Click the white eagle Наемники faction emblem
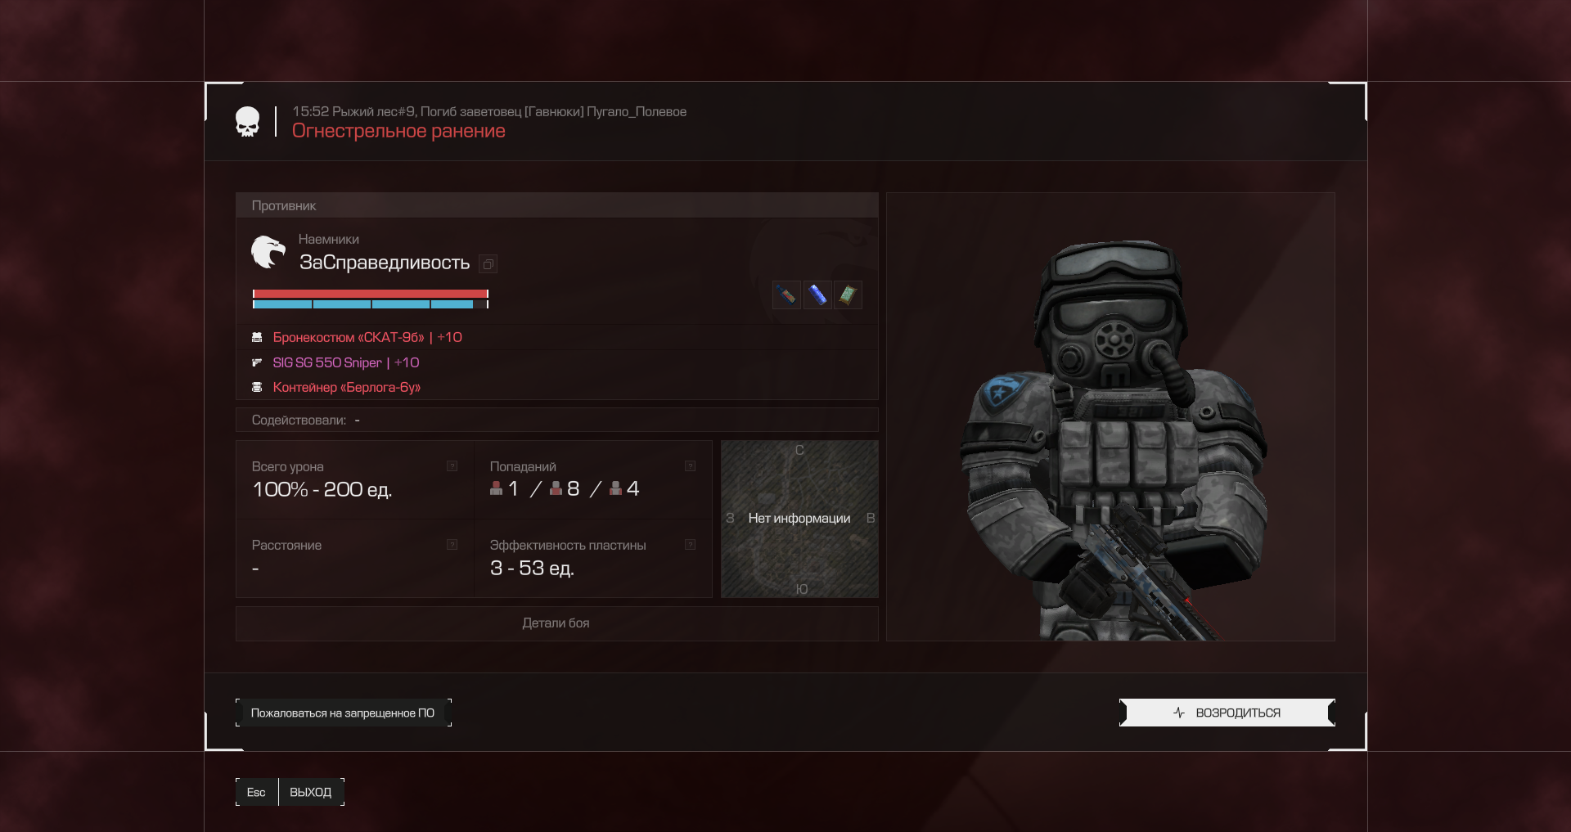This screenshot has width=1571, height=832. pyautogui.click(x=268, y=252)
